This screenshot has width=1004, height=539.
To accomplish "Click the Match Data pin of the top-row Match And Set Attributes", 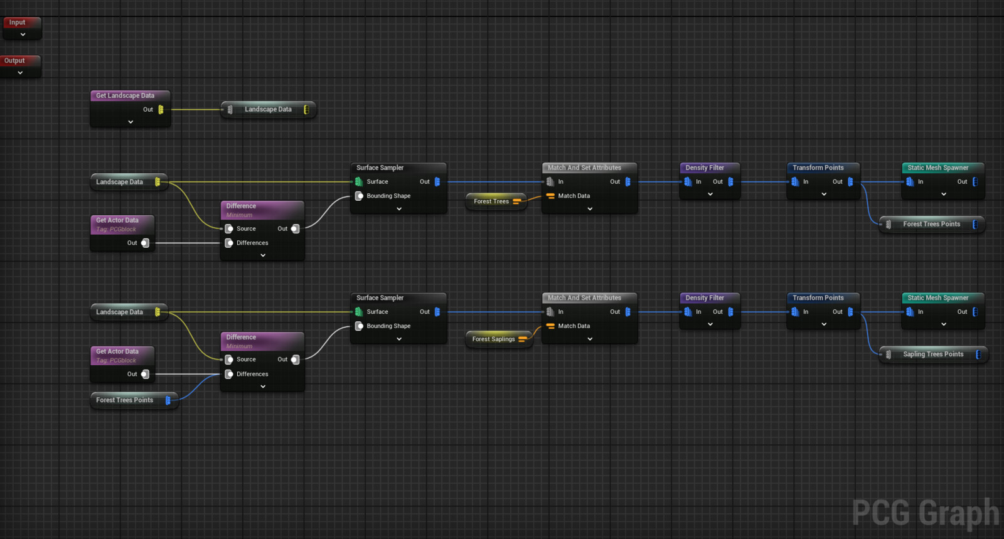I will point(550,196).
